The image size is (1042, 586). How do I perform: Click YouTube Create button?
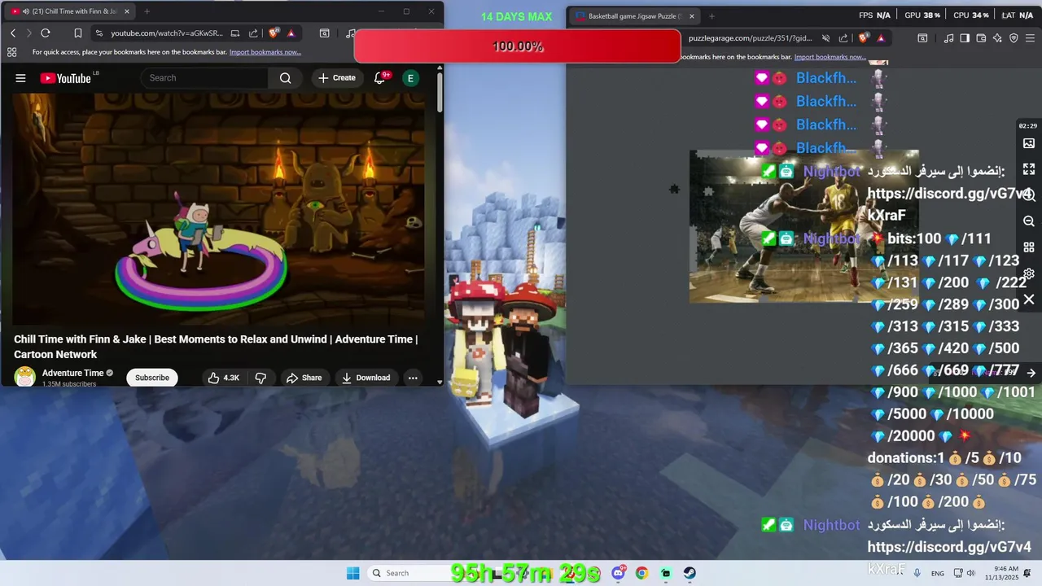click(337, 78)
